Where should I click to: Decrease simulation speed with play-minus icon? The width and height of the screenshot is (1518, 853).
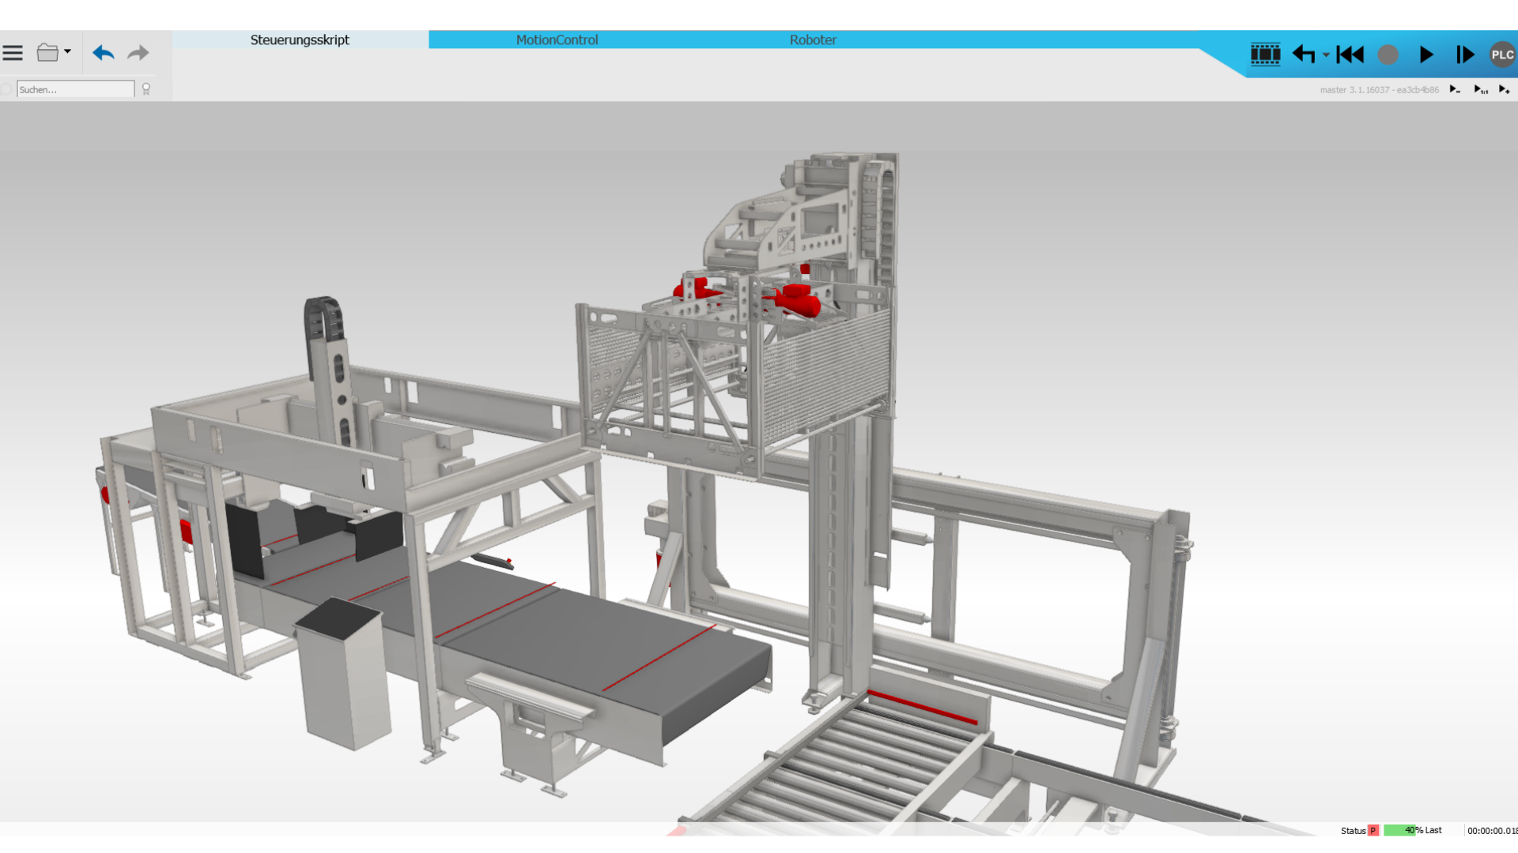click(1455, 89)
